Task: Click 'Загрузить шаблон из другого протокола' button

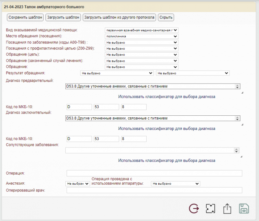Action: (119, 17)
